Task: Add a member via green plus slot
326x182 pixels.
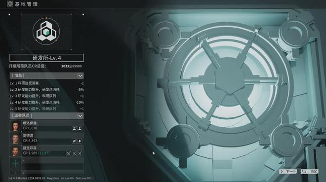Action: click(16, 164)
